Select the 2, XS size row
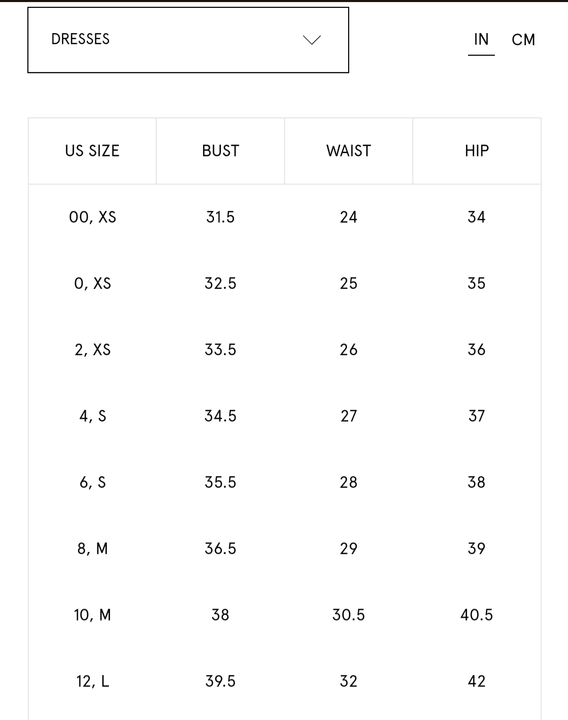Screen dimensions: 568x720 click(93, 350)
